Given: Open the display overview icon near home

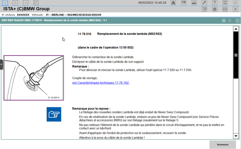Looking at the screenshot, I should 184,3.
